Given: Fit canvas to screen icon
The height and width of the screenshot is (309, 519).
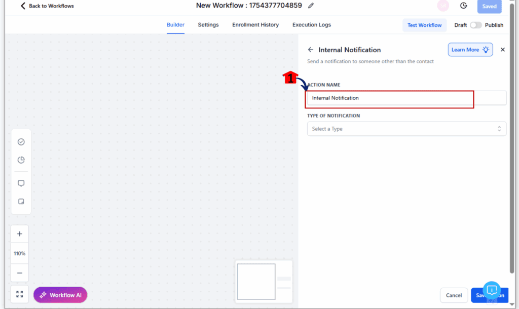Looking at the screenshot, I should point(20,294).
